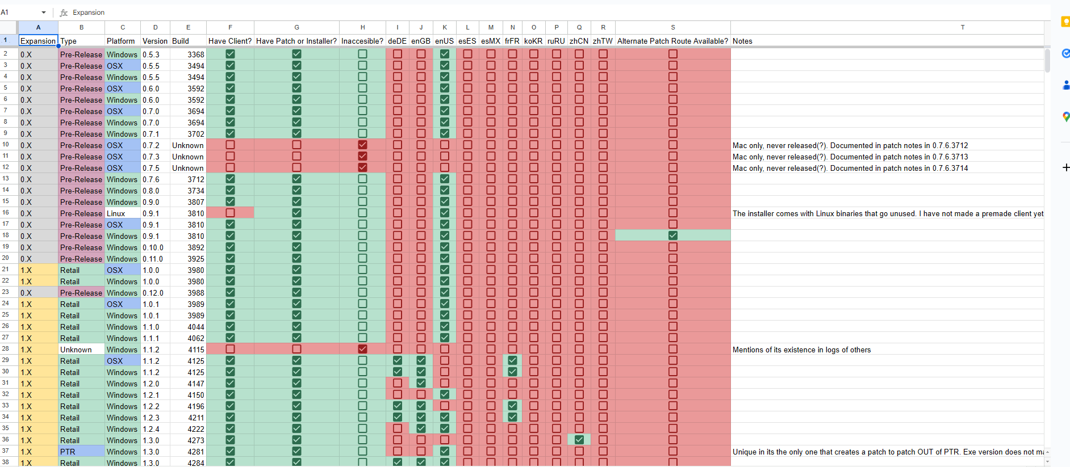Select 'Unknown' type cell in row 28

[x=81, y=349]
